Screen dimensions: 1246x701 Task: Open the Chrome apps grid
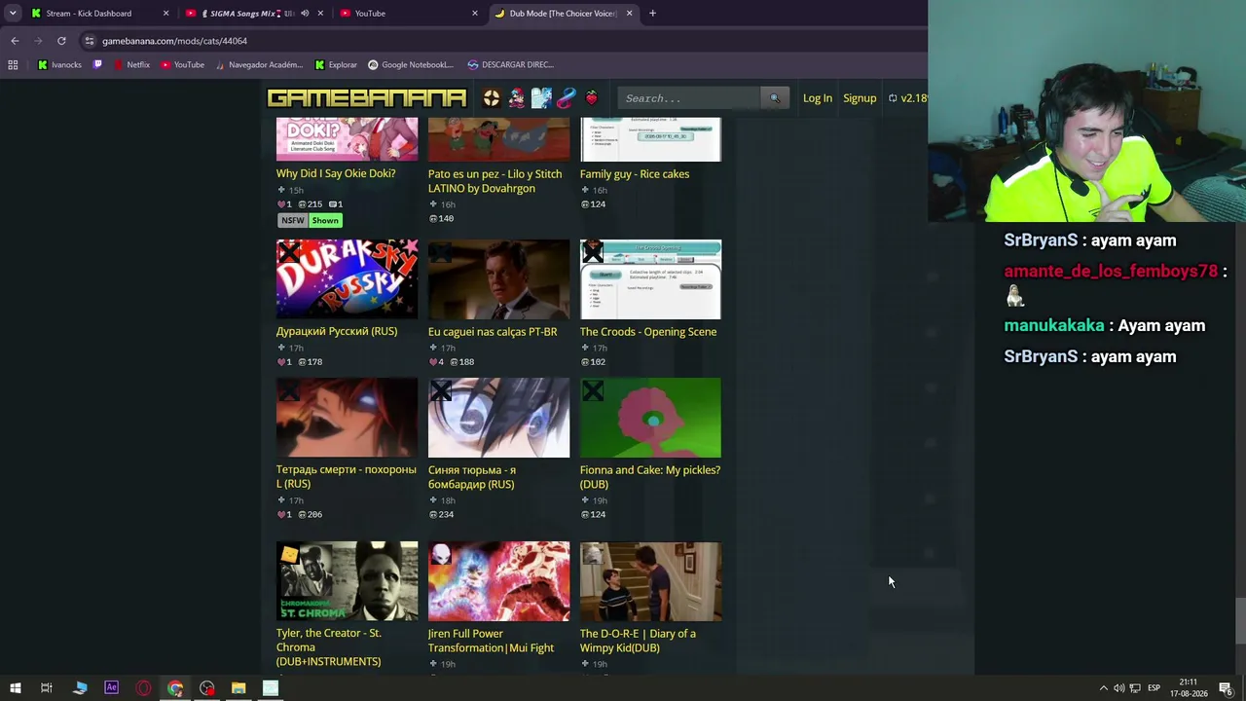tap(13, 65)
